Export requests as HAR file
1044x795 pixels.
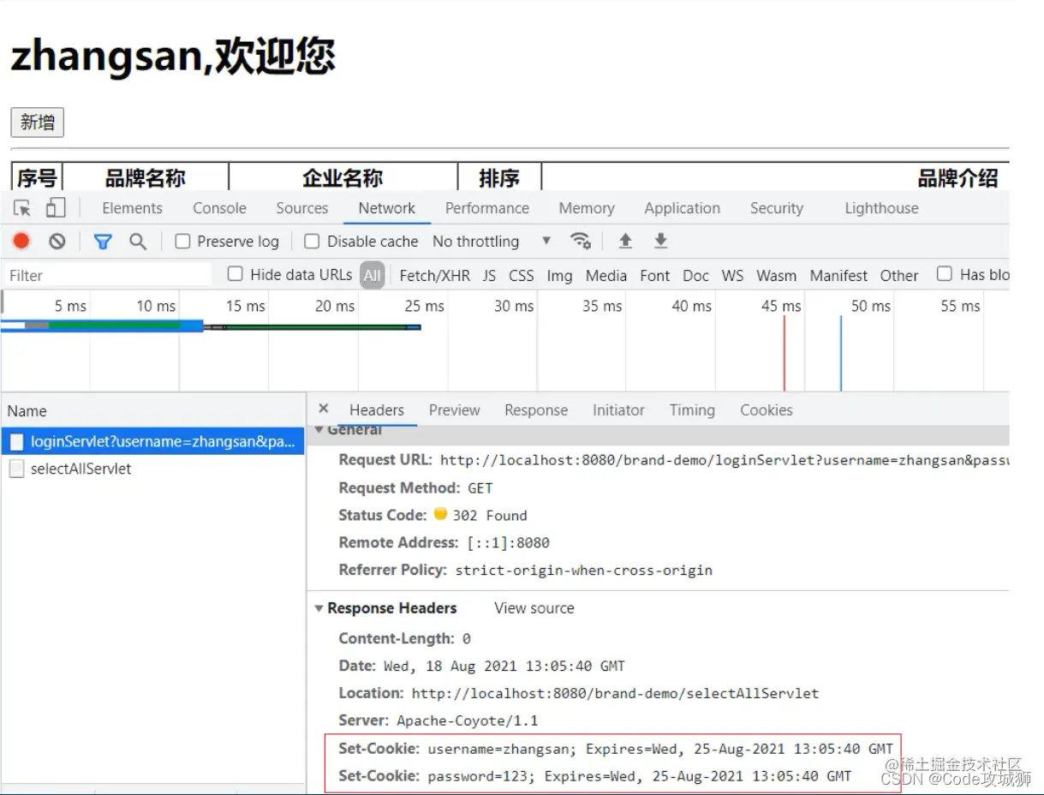[x=659, y=241]
